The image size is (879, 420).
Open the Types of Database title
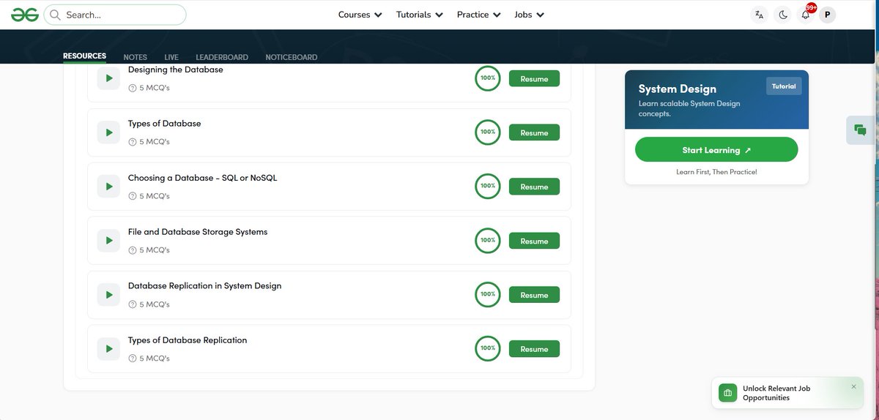pos(164,124)
